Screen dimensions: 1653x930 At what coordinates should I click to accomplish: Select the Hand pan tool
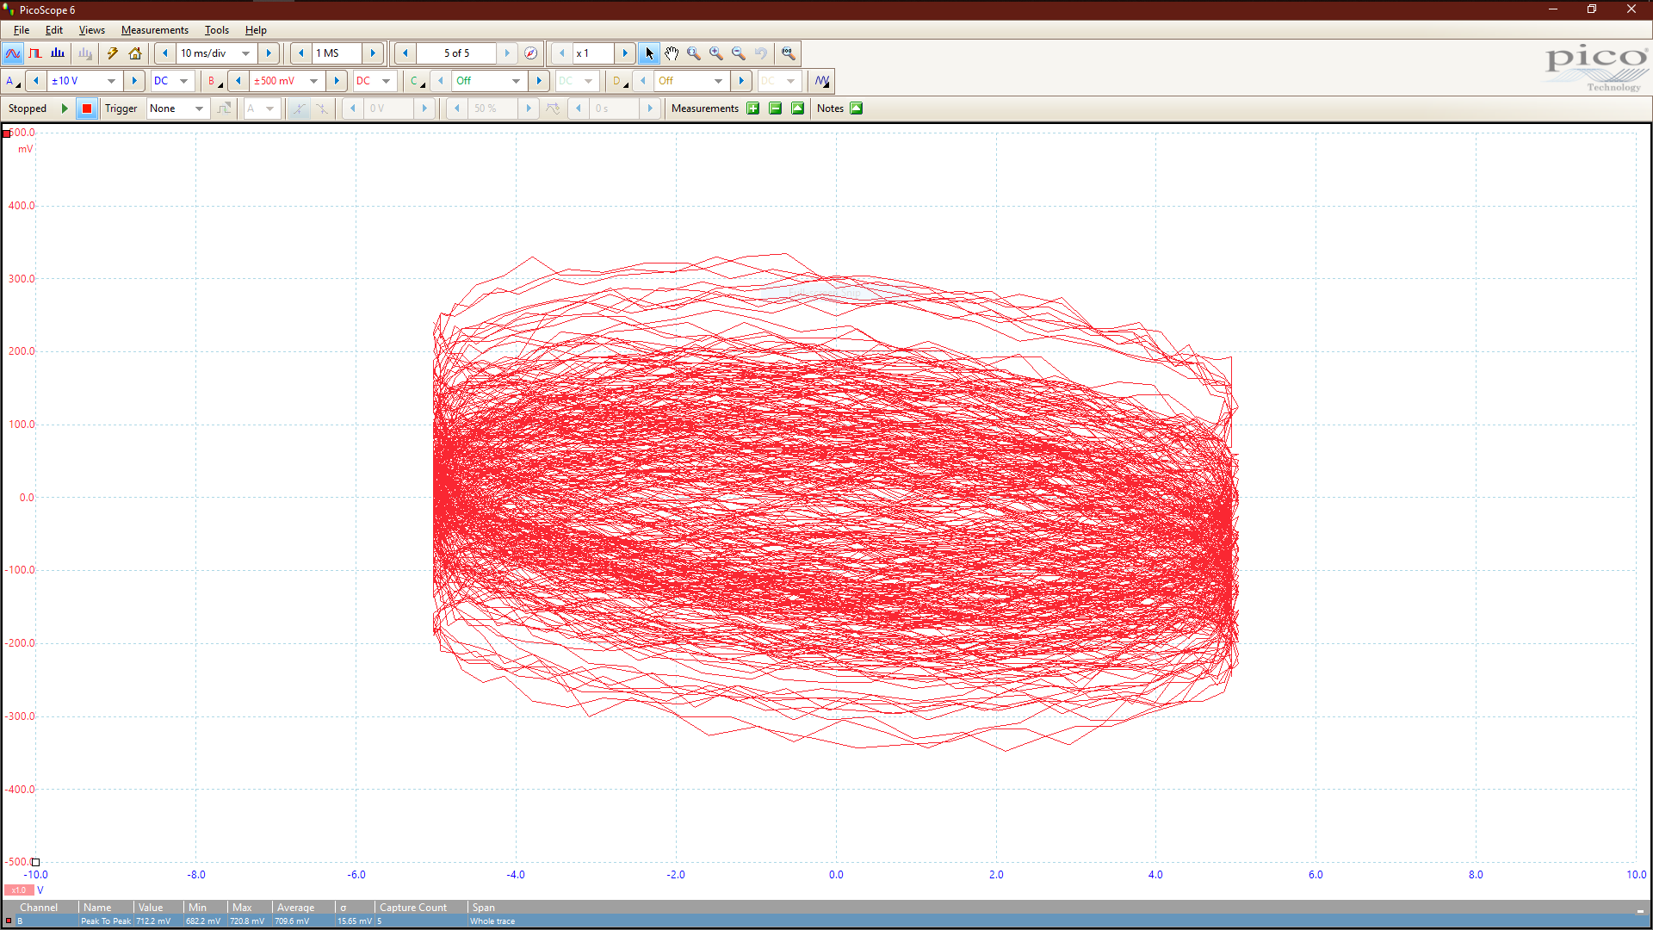[x=672, y=53]
